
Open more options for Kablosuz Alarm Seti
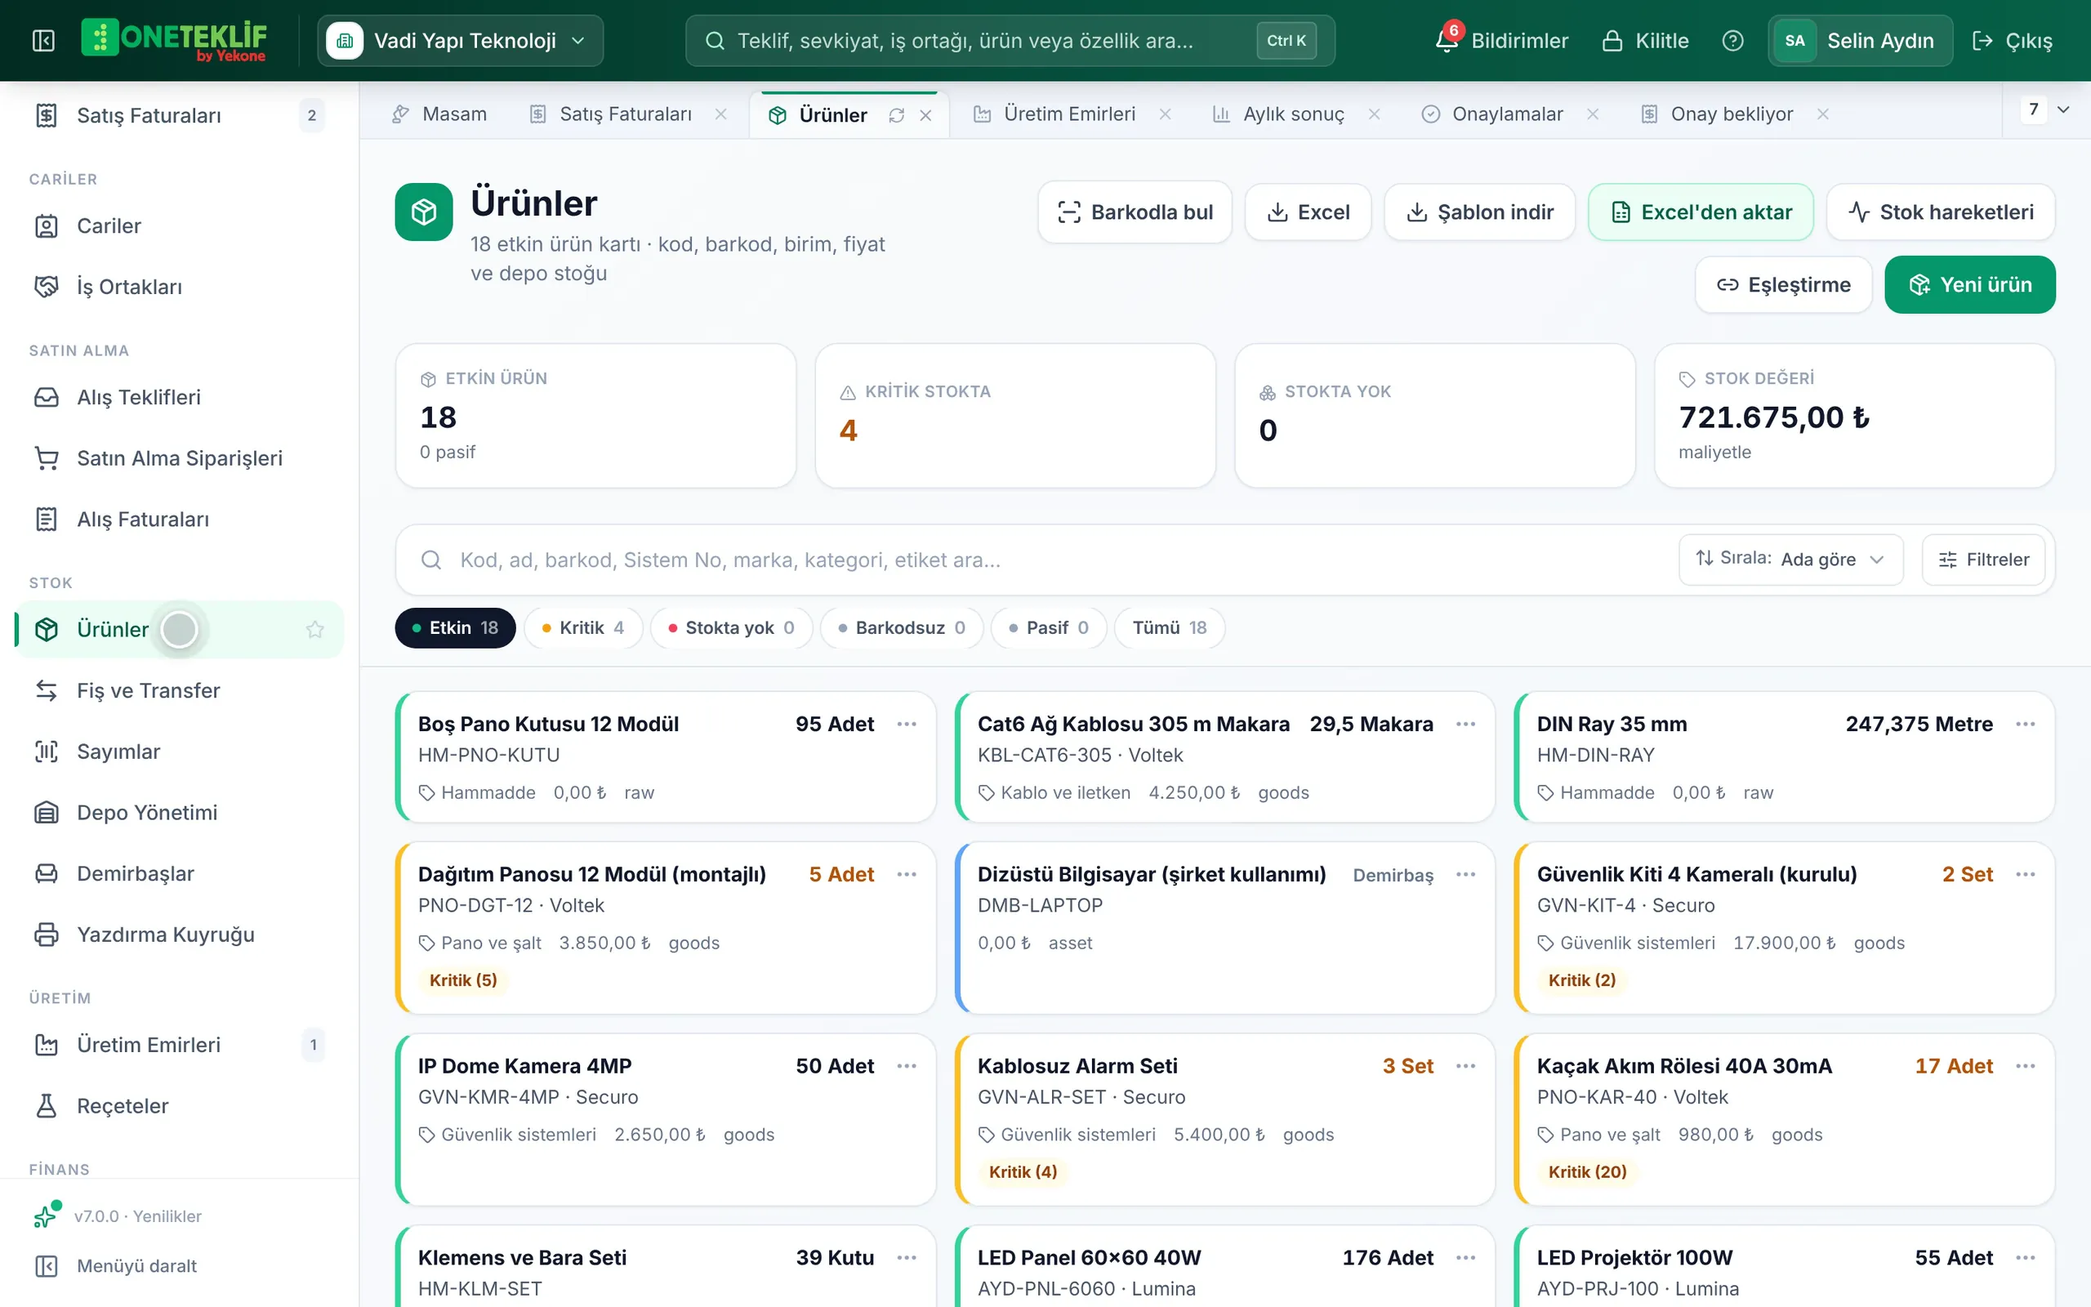click(1465, 1066)
